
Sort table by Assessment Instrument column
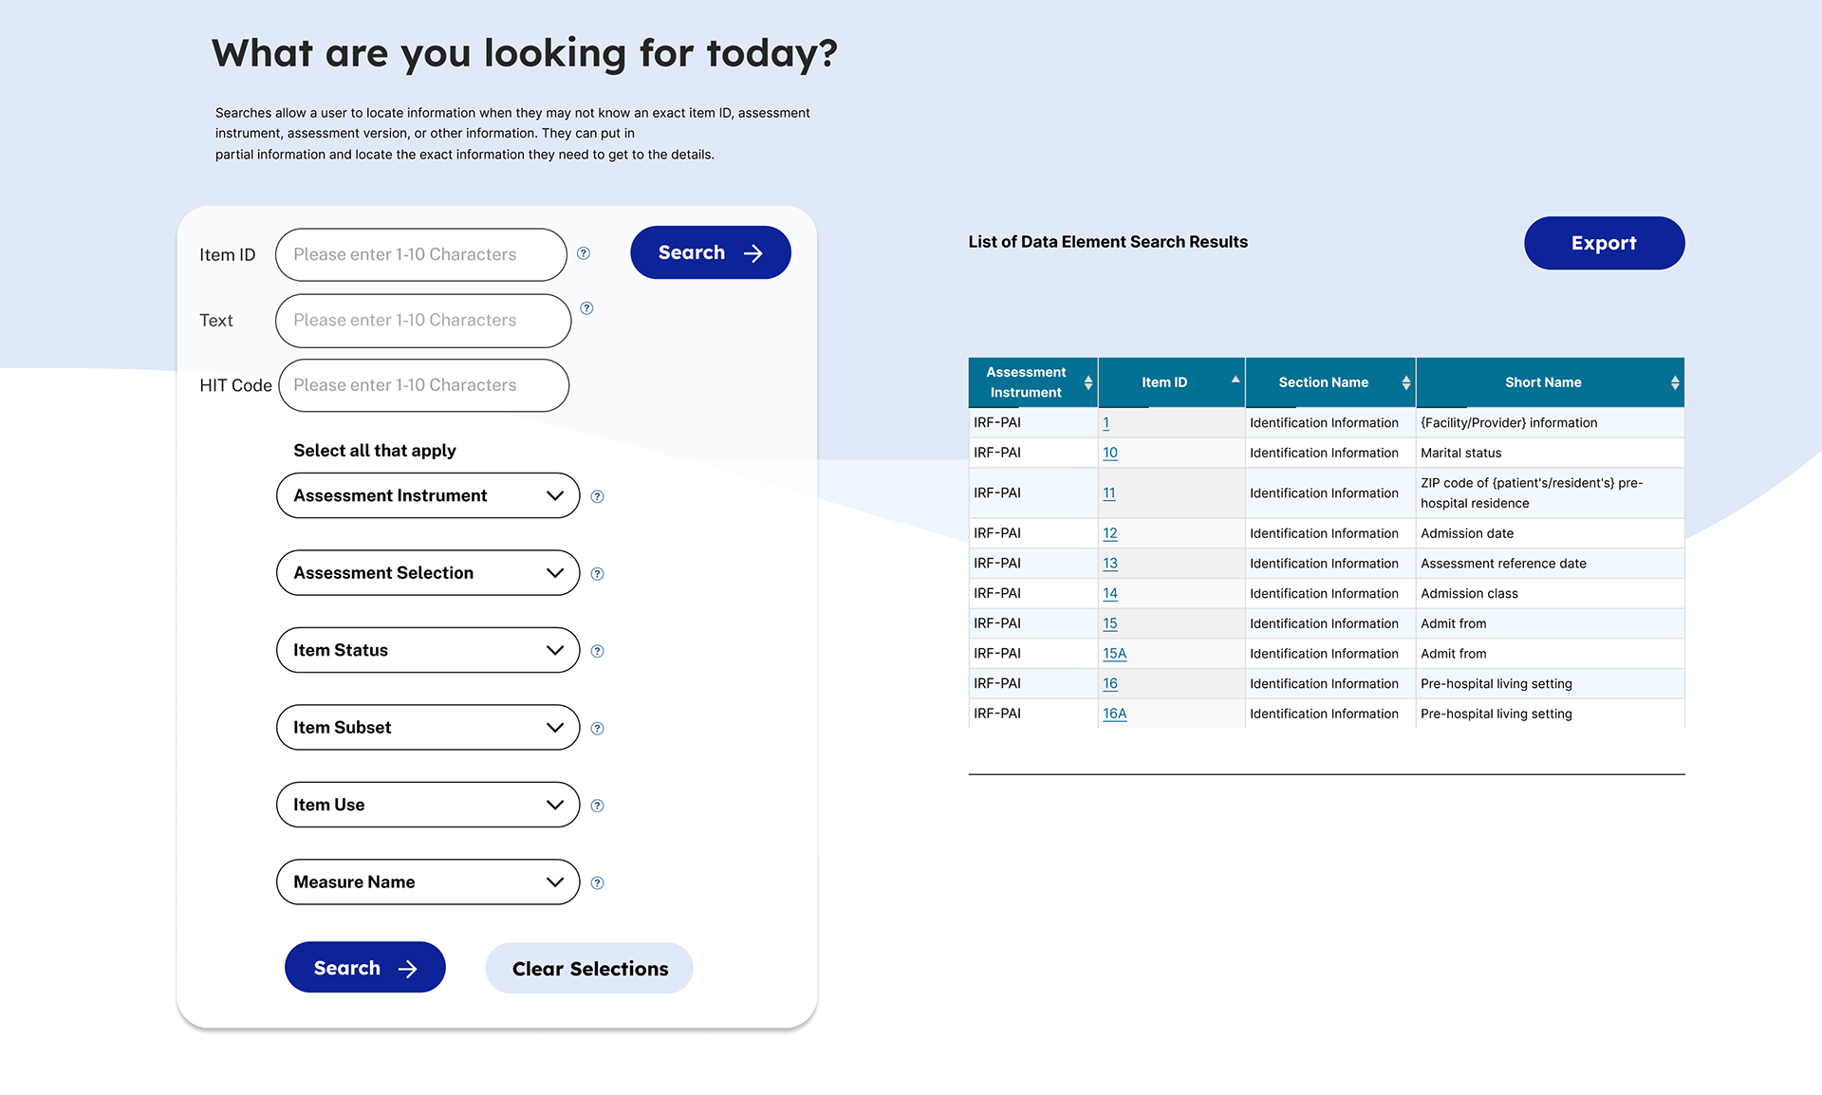point(1088,382)
